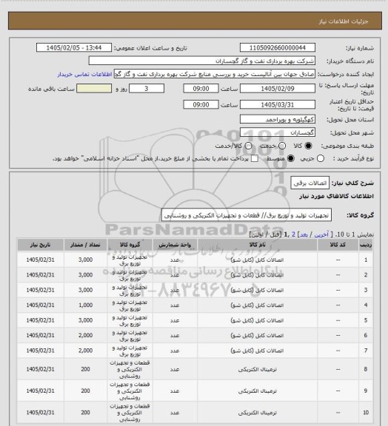Click the گروه کالا field

(x=247, y=215)
